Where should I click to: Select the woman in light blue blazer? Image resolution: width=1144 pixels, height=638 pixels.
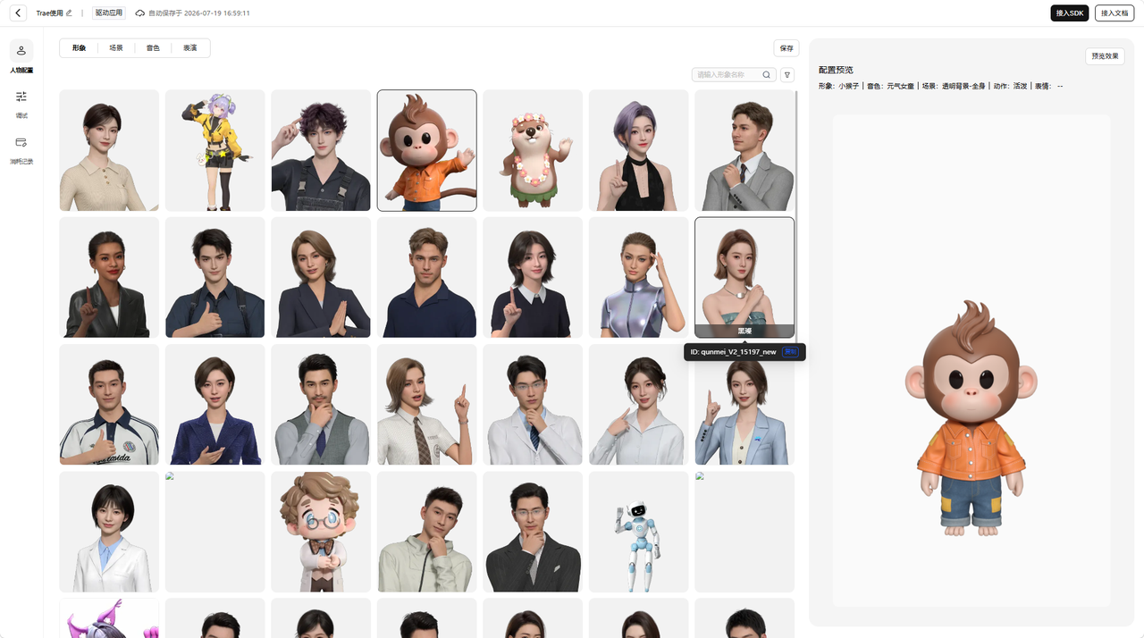(x=744, y=405)
